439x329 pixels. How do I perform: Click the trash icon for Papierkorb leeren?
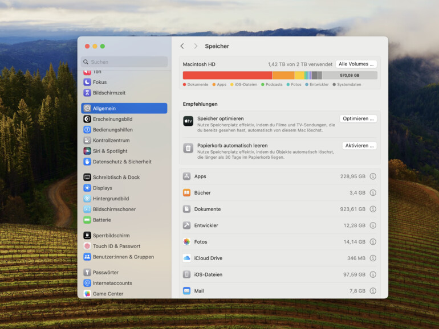[188, 148]
